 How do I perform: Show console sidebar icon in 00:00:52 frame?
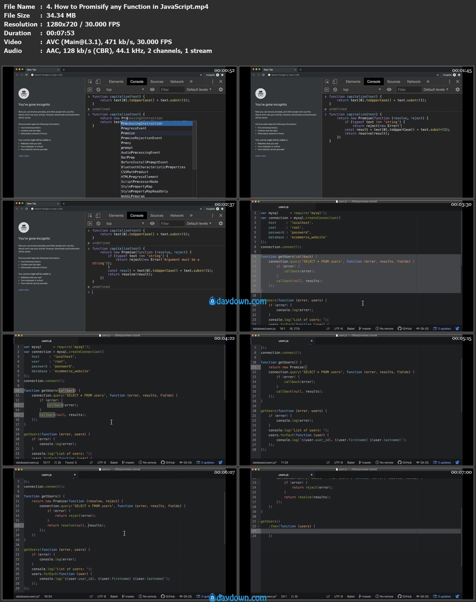pyautogui.click(x=90, y=89)
